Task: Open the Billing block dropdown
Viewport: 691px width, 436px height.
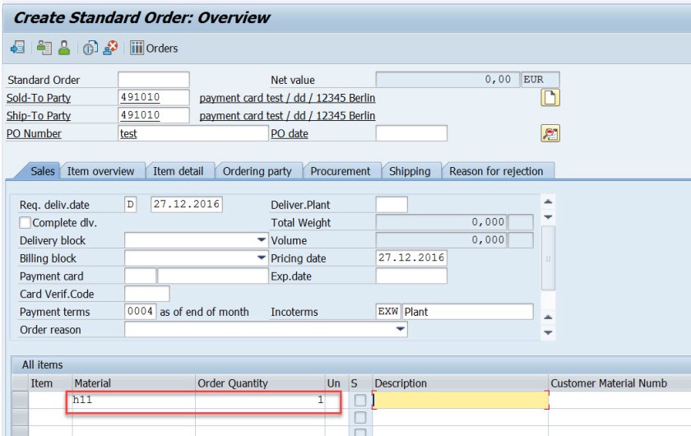Action: pyautogui.click(x=262, y=257)
